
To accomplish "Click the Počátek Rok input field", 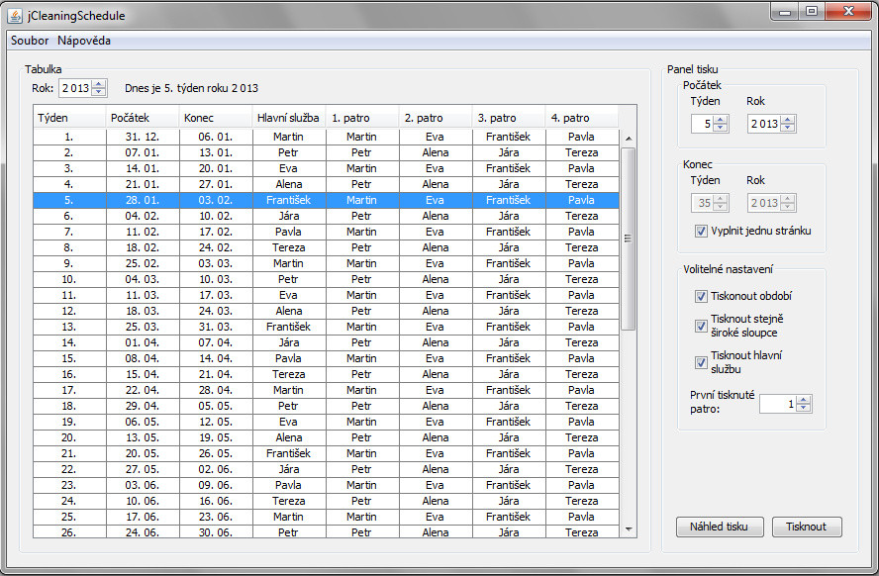I will [764, 124].
